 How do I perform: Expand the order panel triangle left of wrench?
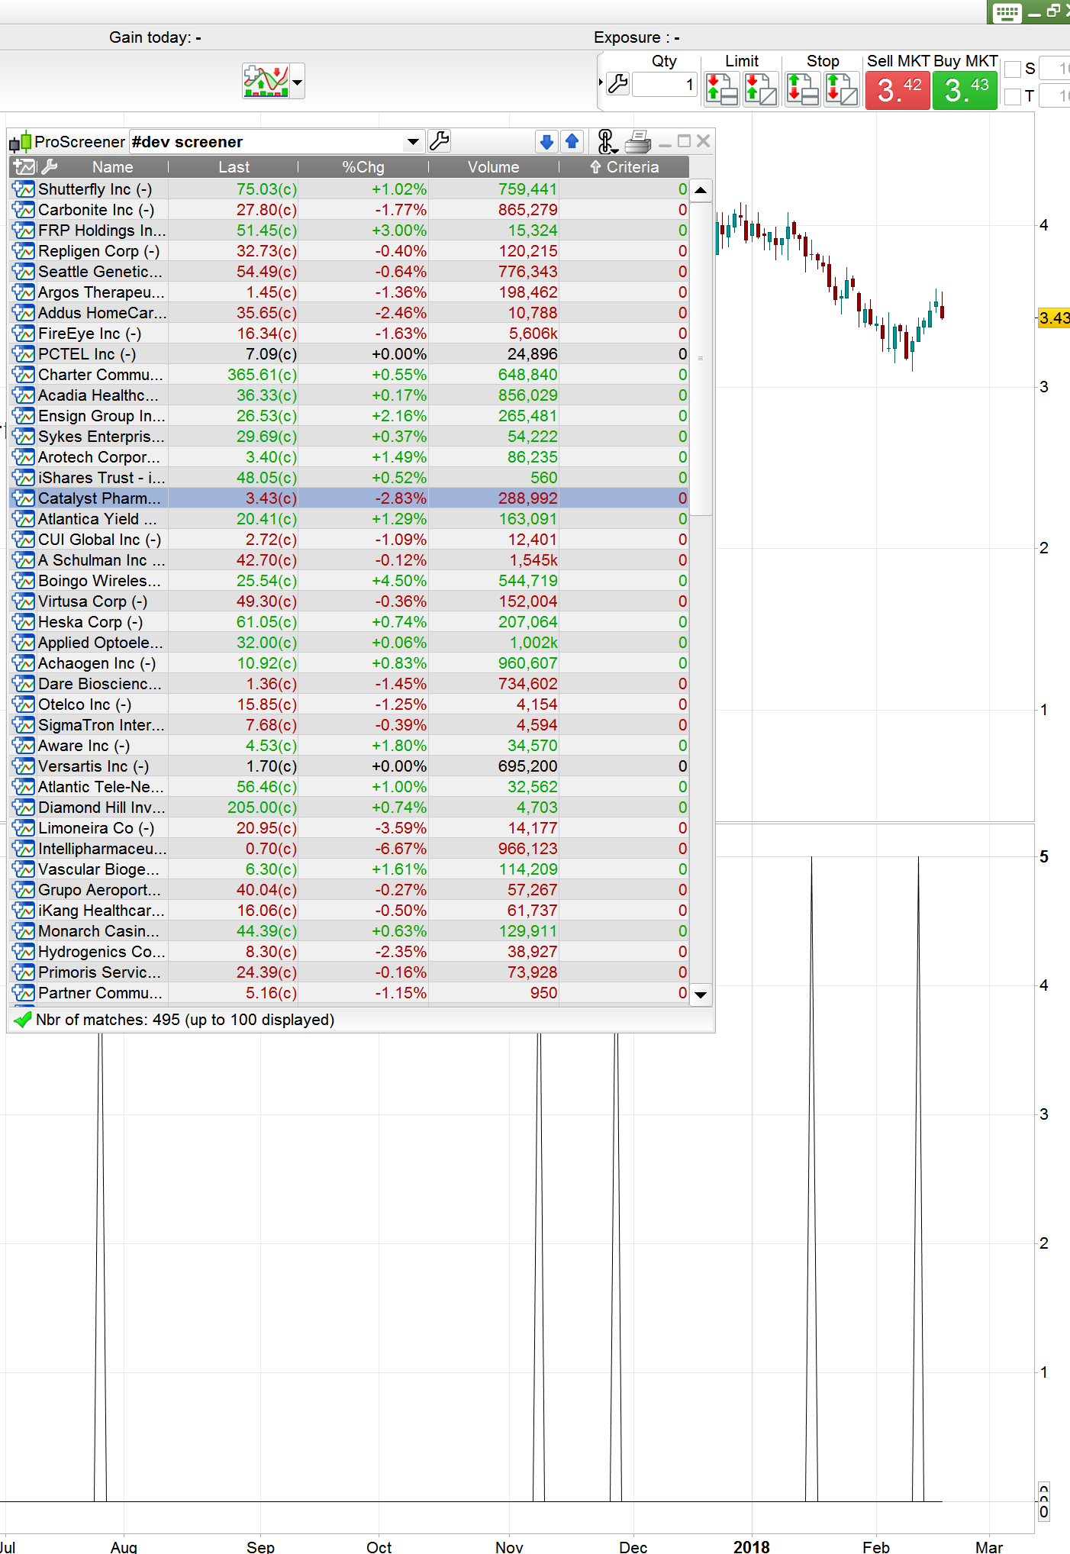point(601,82)
